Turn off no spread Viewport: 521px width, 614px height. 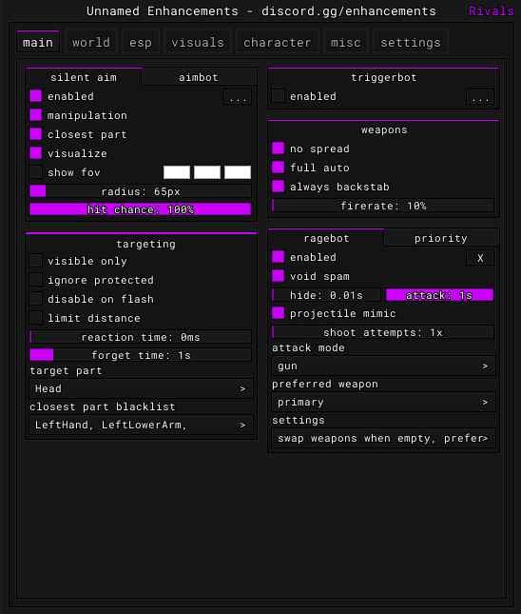pyautogui.click(x=279, y=149)
